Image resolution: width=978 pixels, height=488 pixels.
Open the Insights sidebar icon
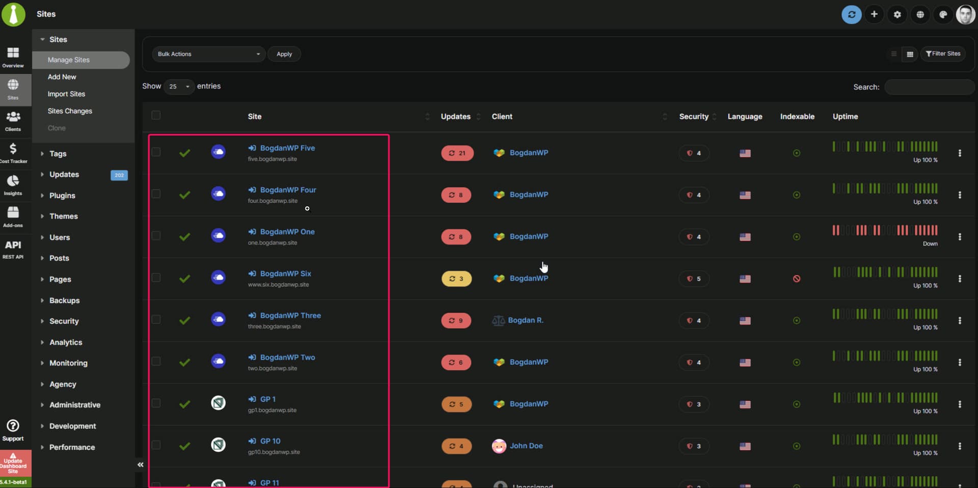(x=13, y=185)
